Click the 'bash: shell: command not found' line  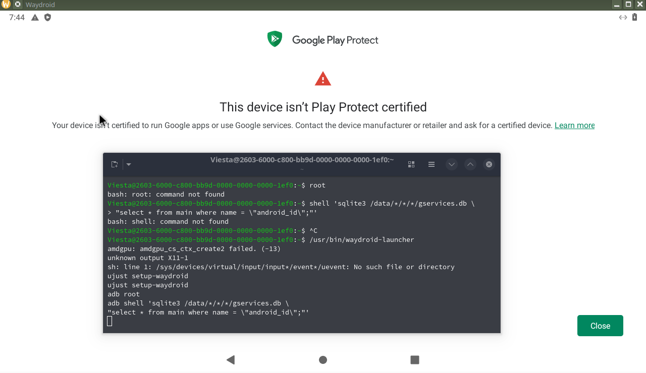pyautogui.click(x=168, y=222)
